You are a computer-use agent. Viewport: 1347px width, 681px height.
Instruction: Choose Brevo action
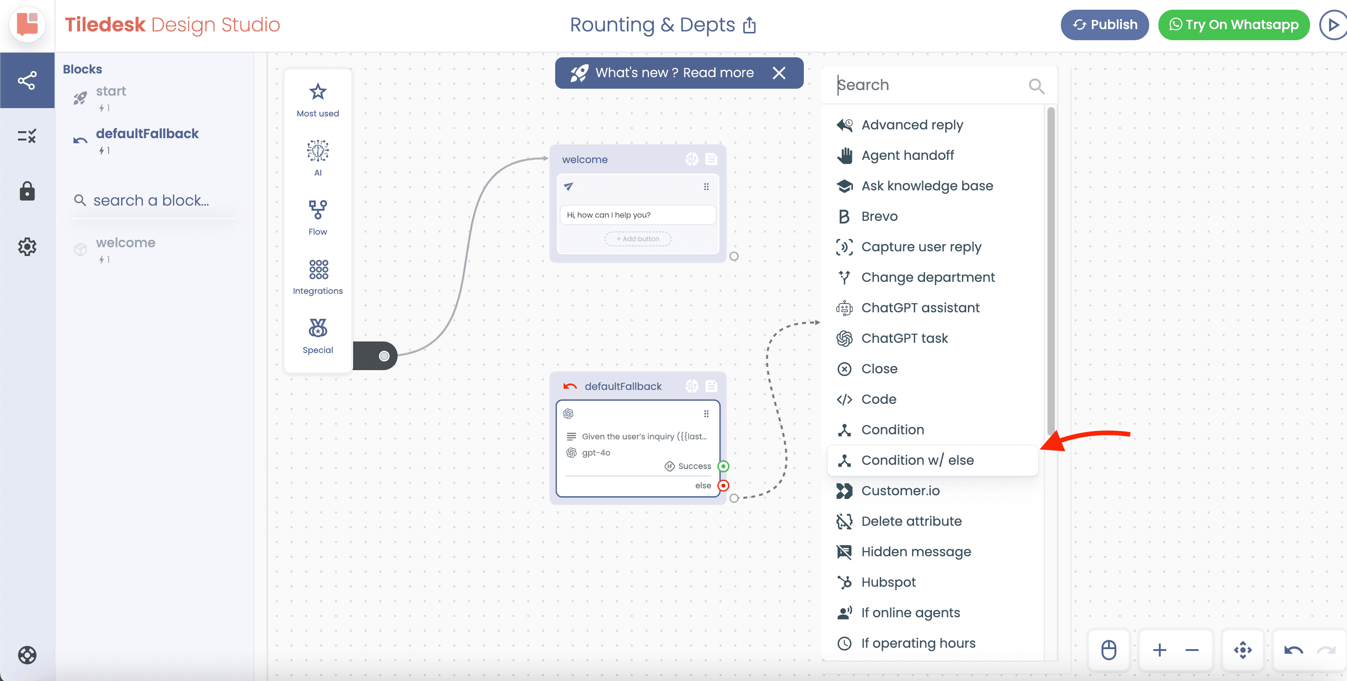point(932,216)
